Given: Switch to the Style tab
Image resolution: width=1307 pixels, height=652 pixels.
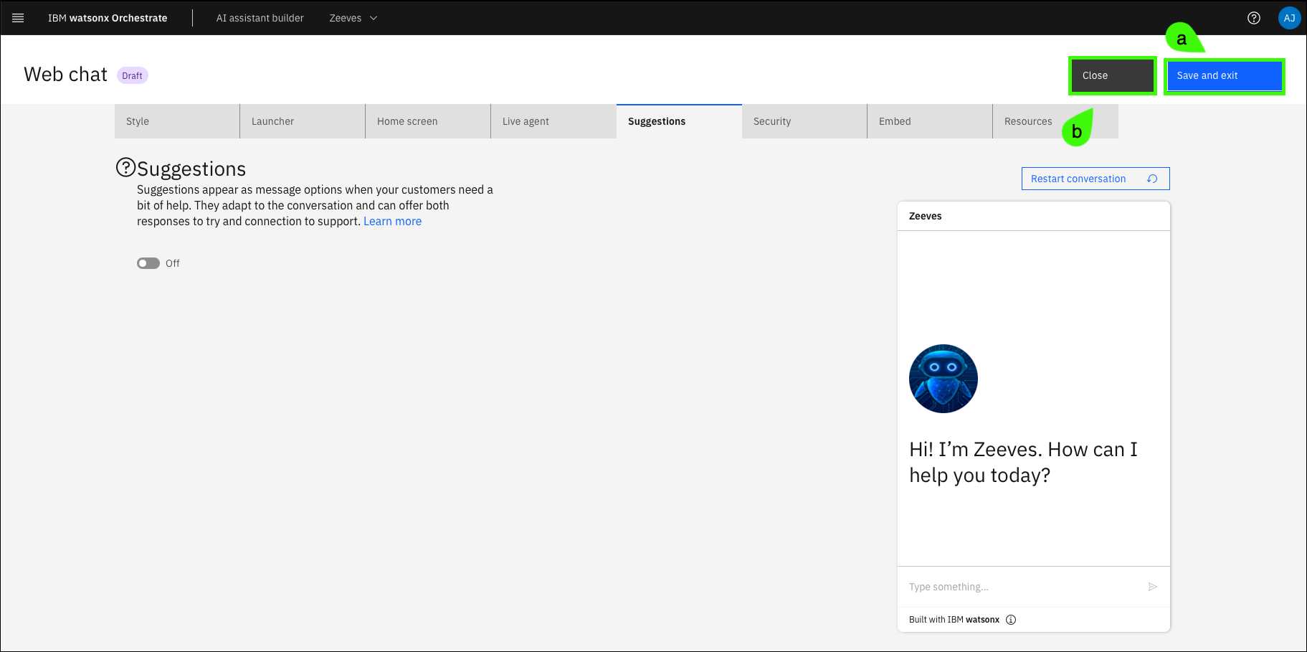Looking at the screenshot, I should 176,121.
